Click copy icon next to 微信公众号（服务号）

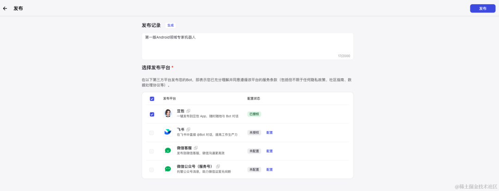coord(218,166)
